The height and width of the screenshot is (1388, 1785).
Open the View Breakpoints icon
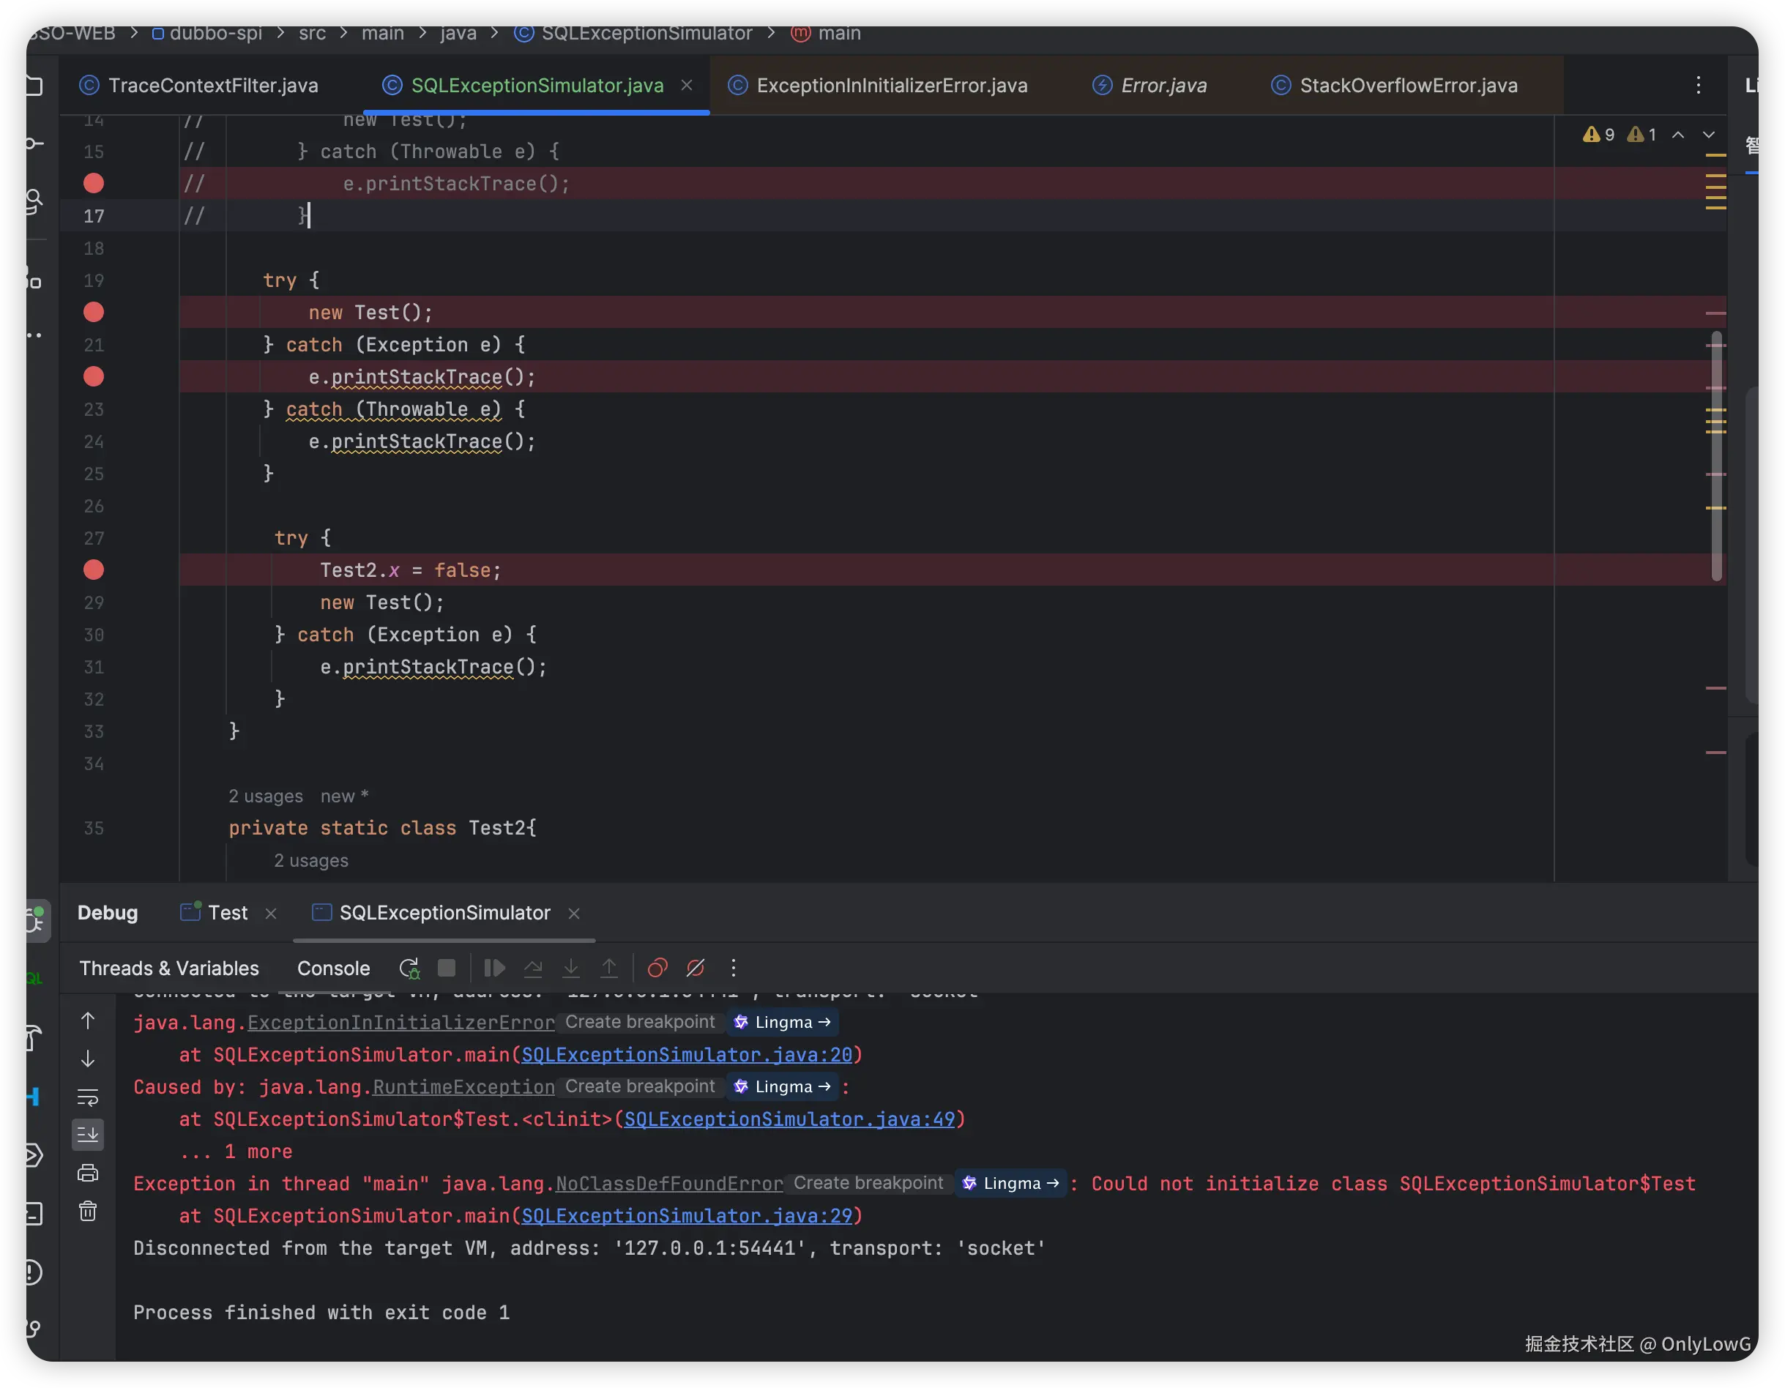coord(657,969)
